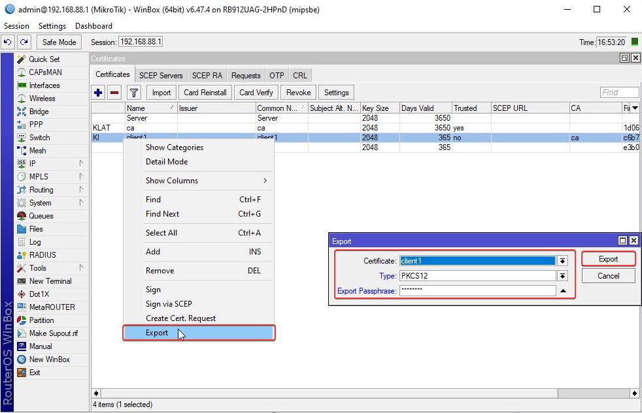
Task: Switch to Requests tab
Action: (246, 76)
